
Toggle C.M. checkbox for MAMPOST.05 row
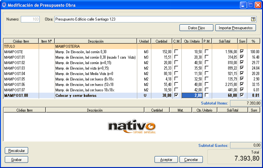click(x=176, y=79)
